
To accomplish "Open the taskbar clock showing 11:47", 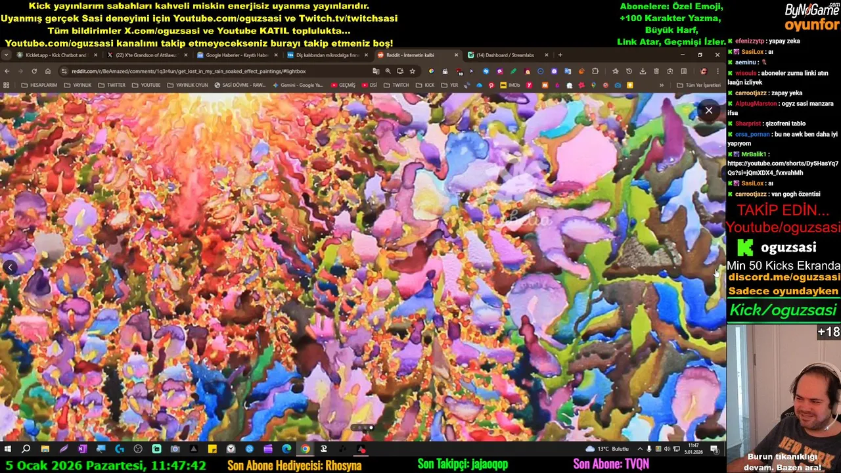I will (x=693, y=449).
